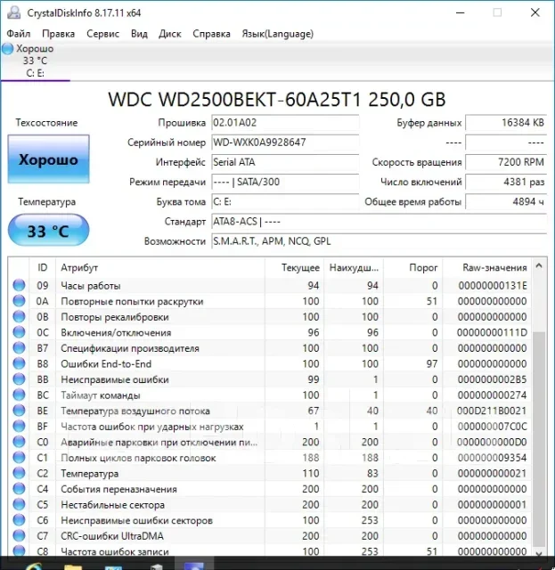Click the CrystalDiskInfo app icon in title bar

[x=14, y=12]
